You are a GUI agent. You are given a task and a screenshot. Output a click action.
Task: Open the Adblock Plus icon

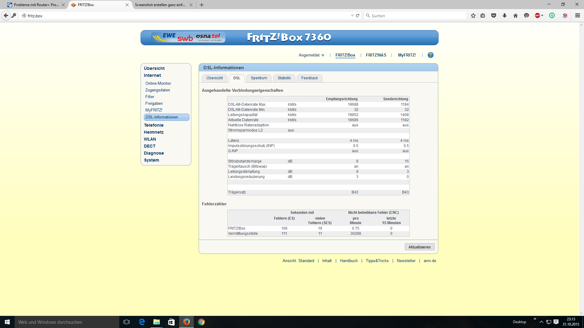click(x=537, y=15)
